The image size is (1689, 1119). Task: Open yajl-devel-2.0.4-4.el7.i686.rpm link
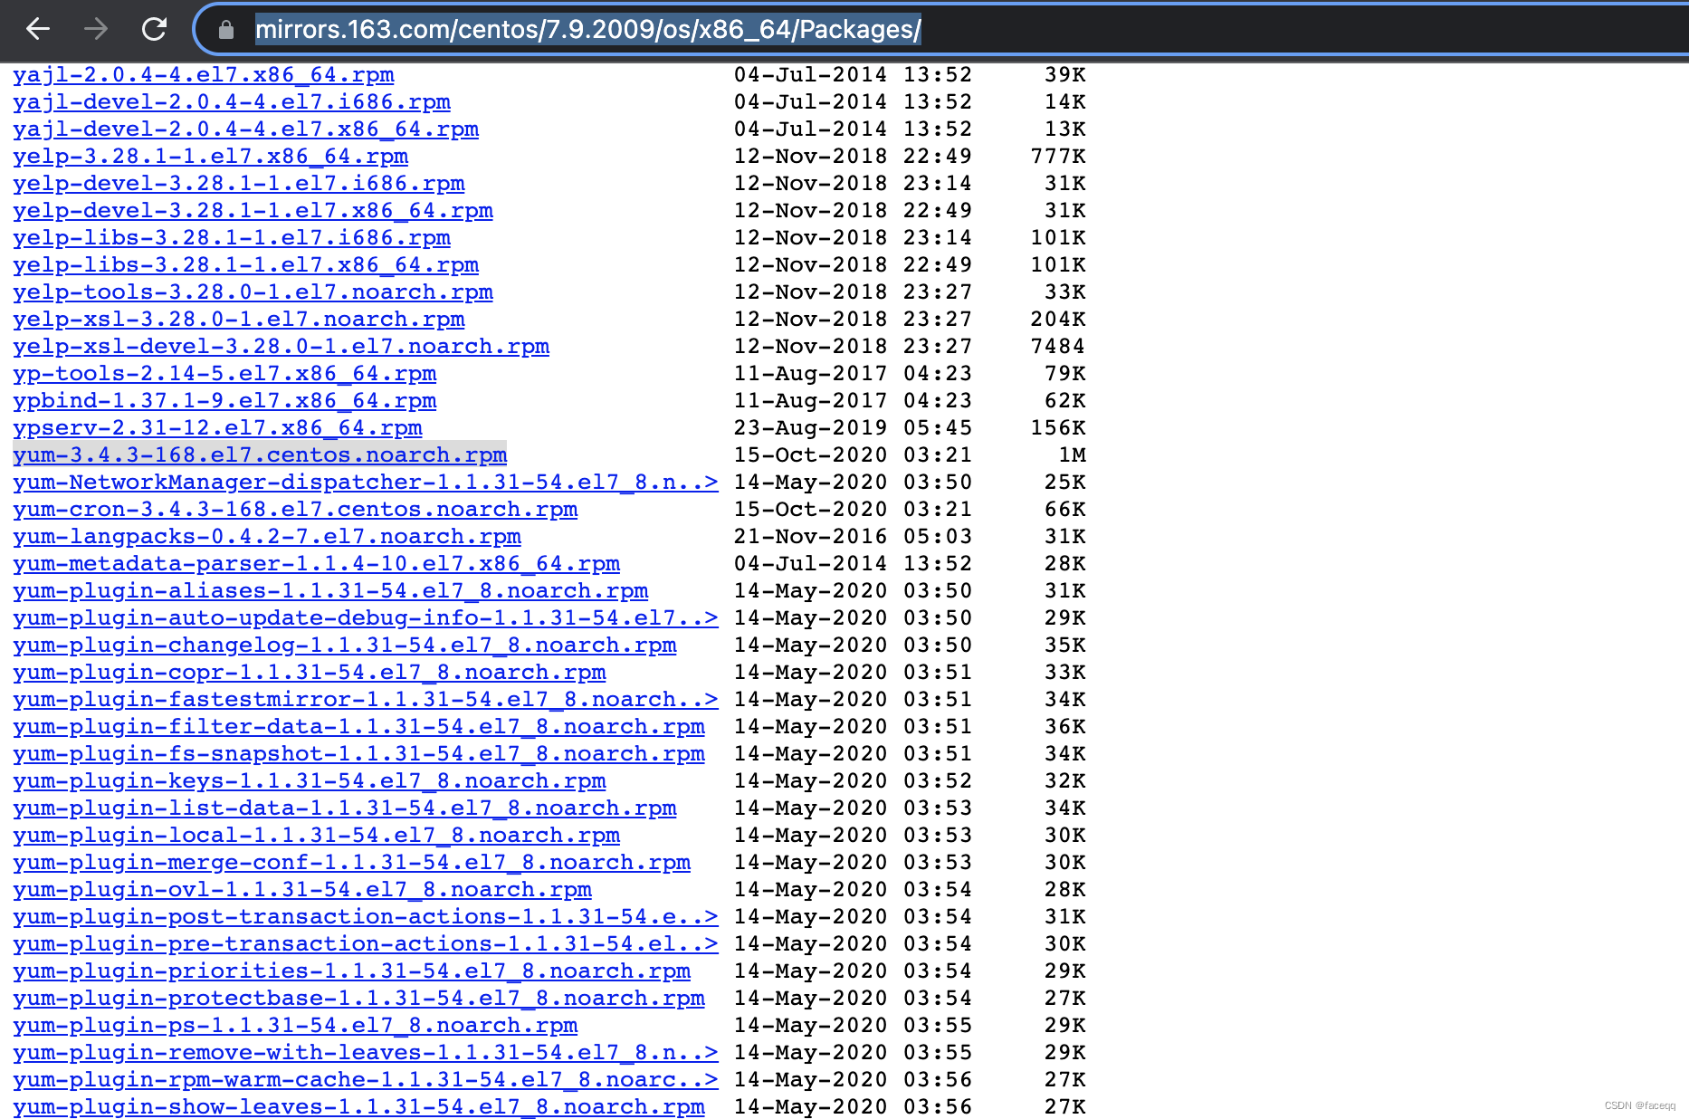coord(232,102)
